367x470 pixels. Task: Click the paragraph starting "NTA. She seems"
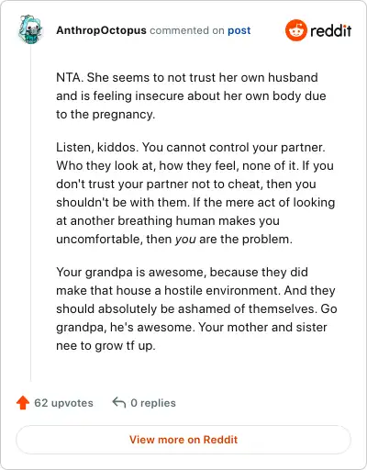pyautogui.click(x=191, y=95)
